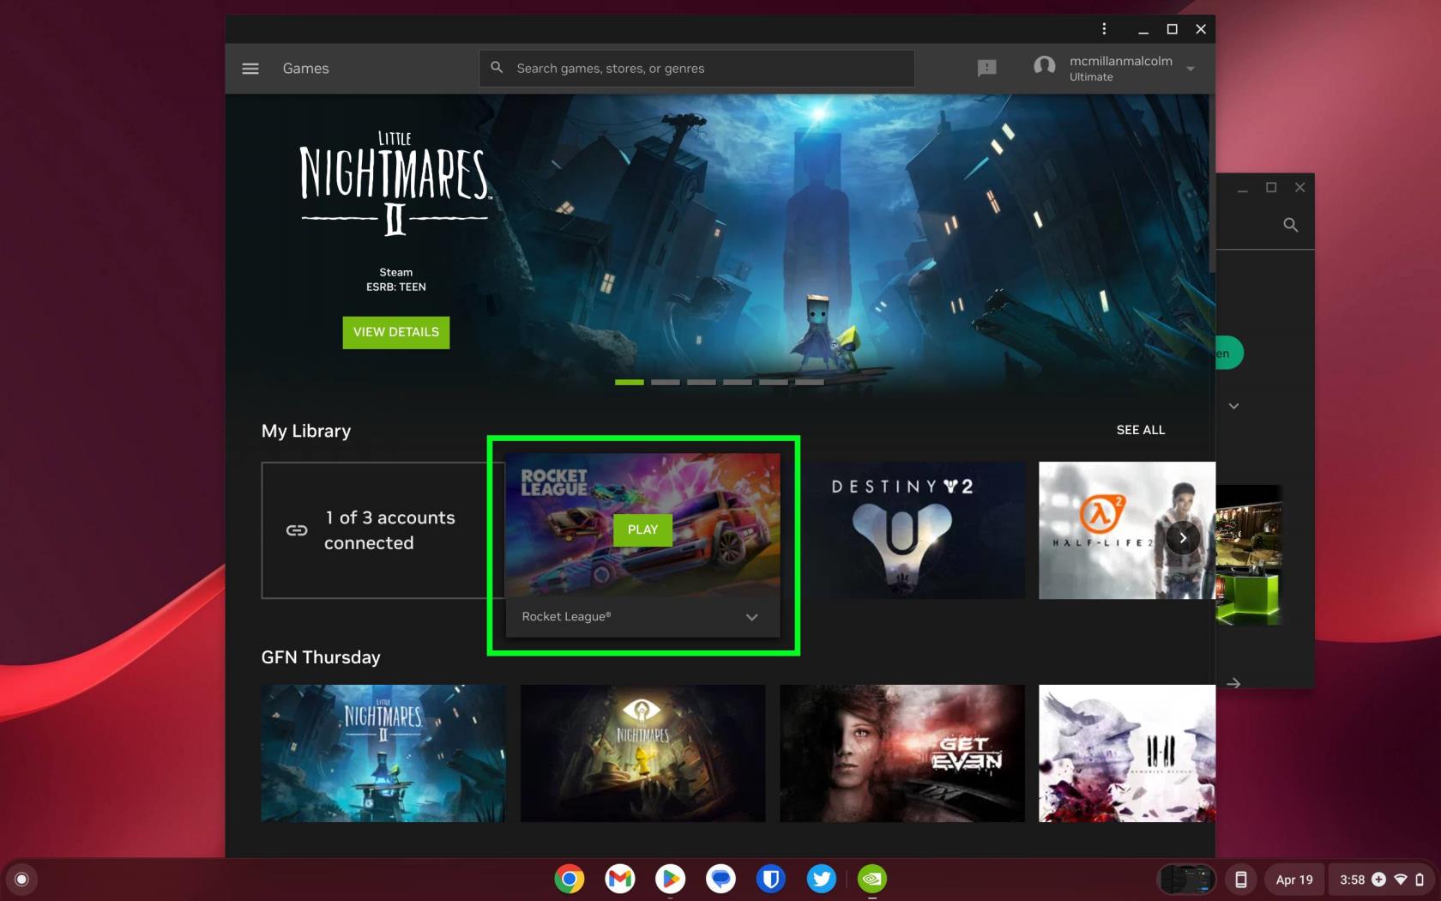The height and width of the screenshot is (901, 1441).
Task: Open Little Nightmares tile in GFN Thursday
Action: click(642, 753)
